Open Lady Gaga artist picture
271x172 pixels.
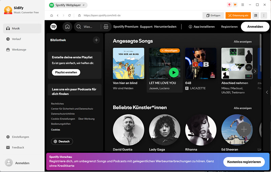point(165,130)
